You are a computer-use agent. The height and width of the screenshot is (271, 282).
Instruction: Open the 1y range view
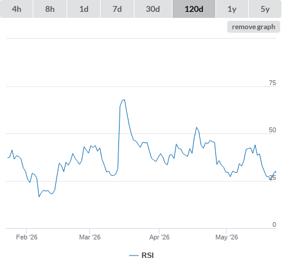pos(232,9)
